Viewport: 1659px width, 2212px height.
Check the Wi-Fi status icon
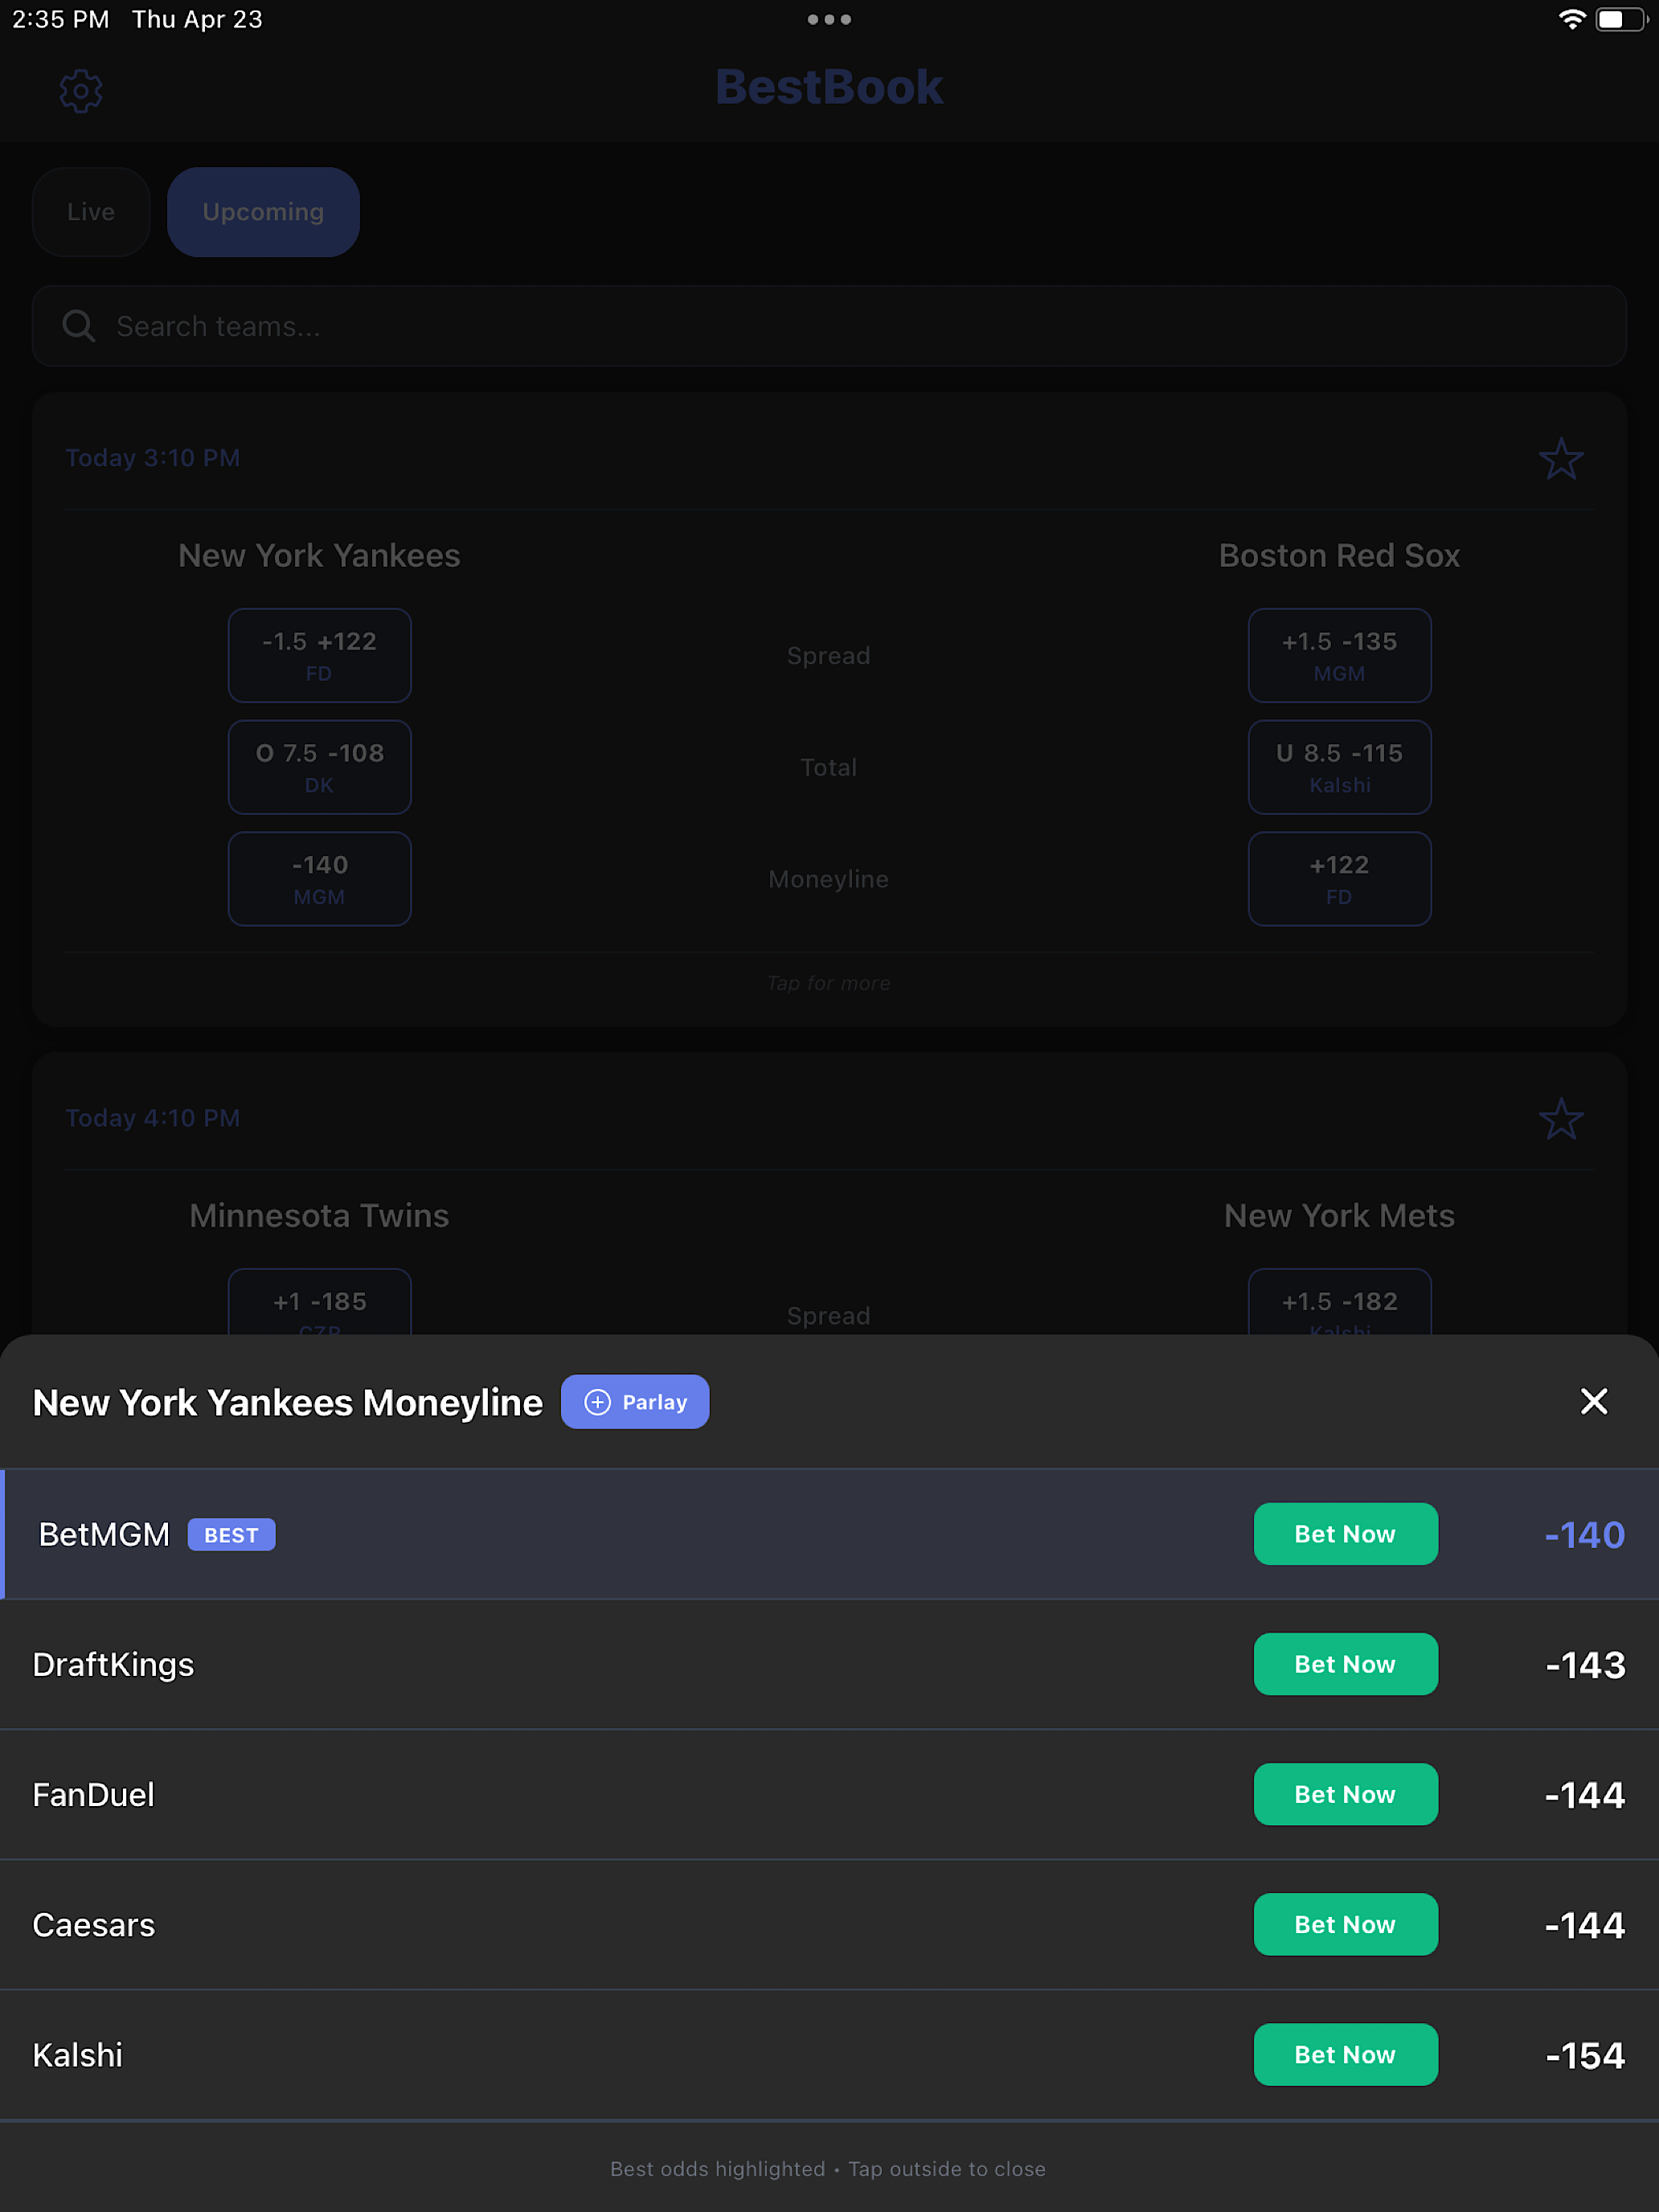point(1571,19)
